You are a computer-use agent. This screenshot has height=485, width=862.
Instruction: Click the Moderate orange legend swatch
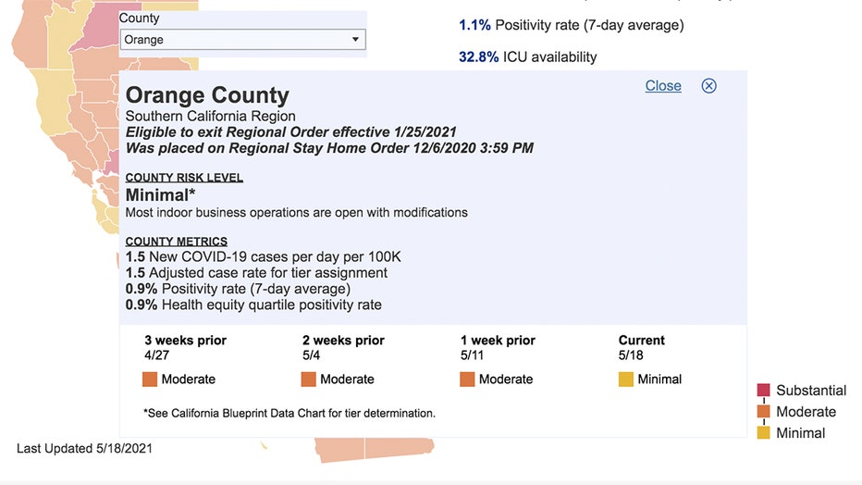[763, 411]
